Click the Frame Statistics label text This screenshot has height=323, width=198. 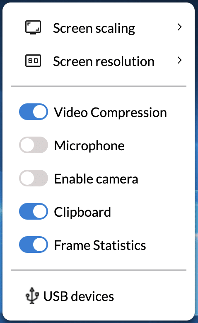click(100, 245)
